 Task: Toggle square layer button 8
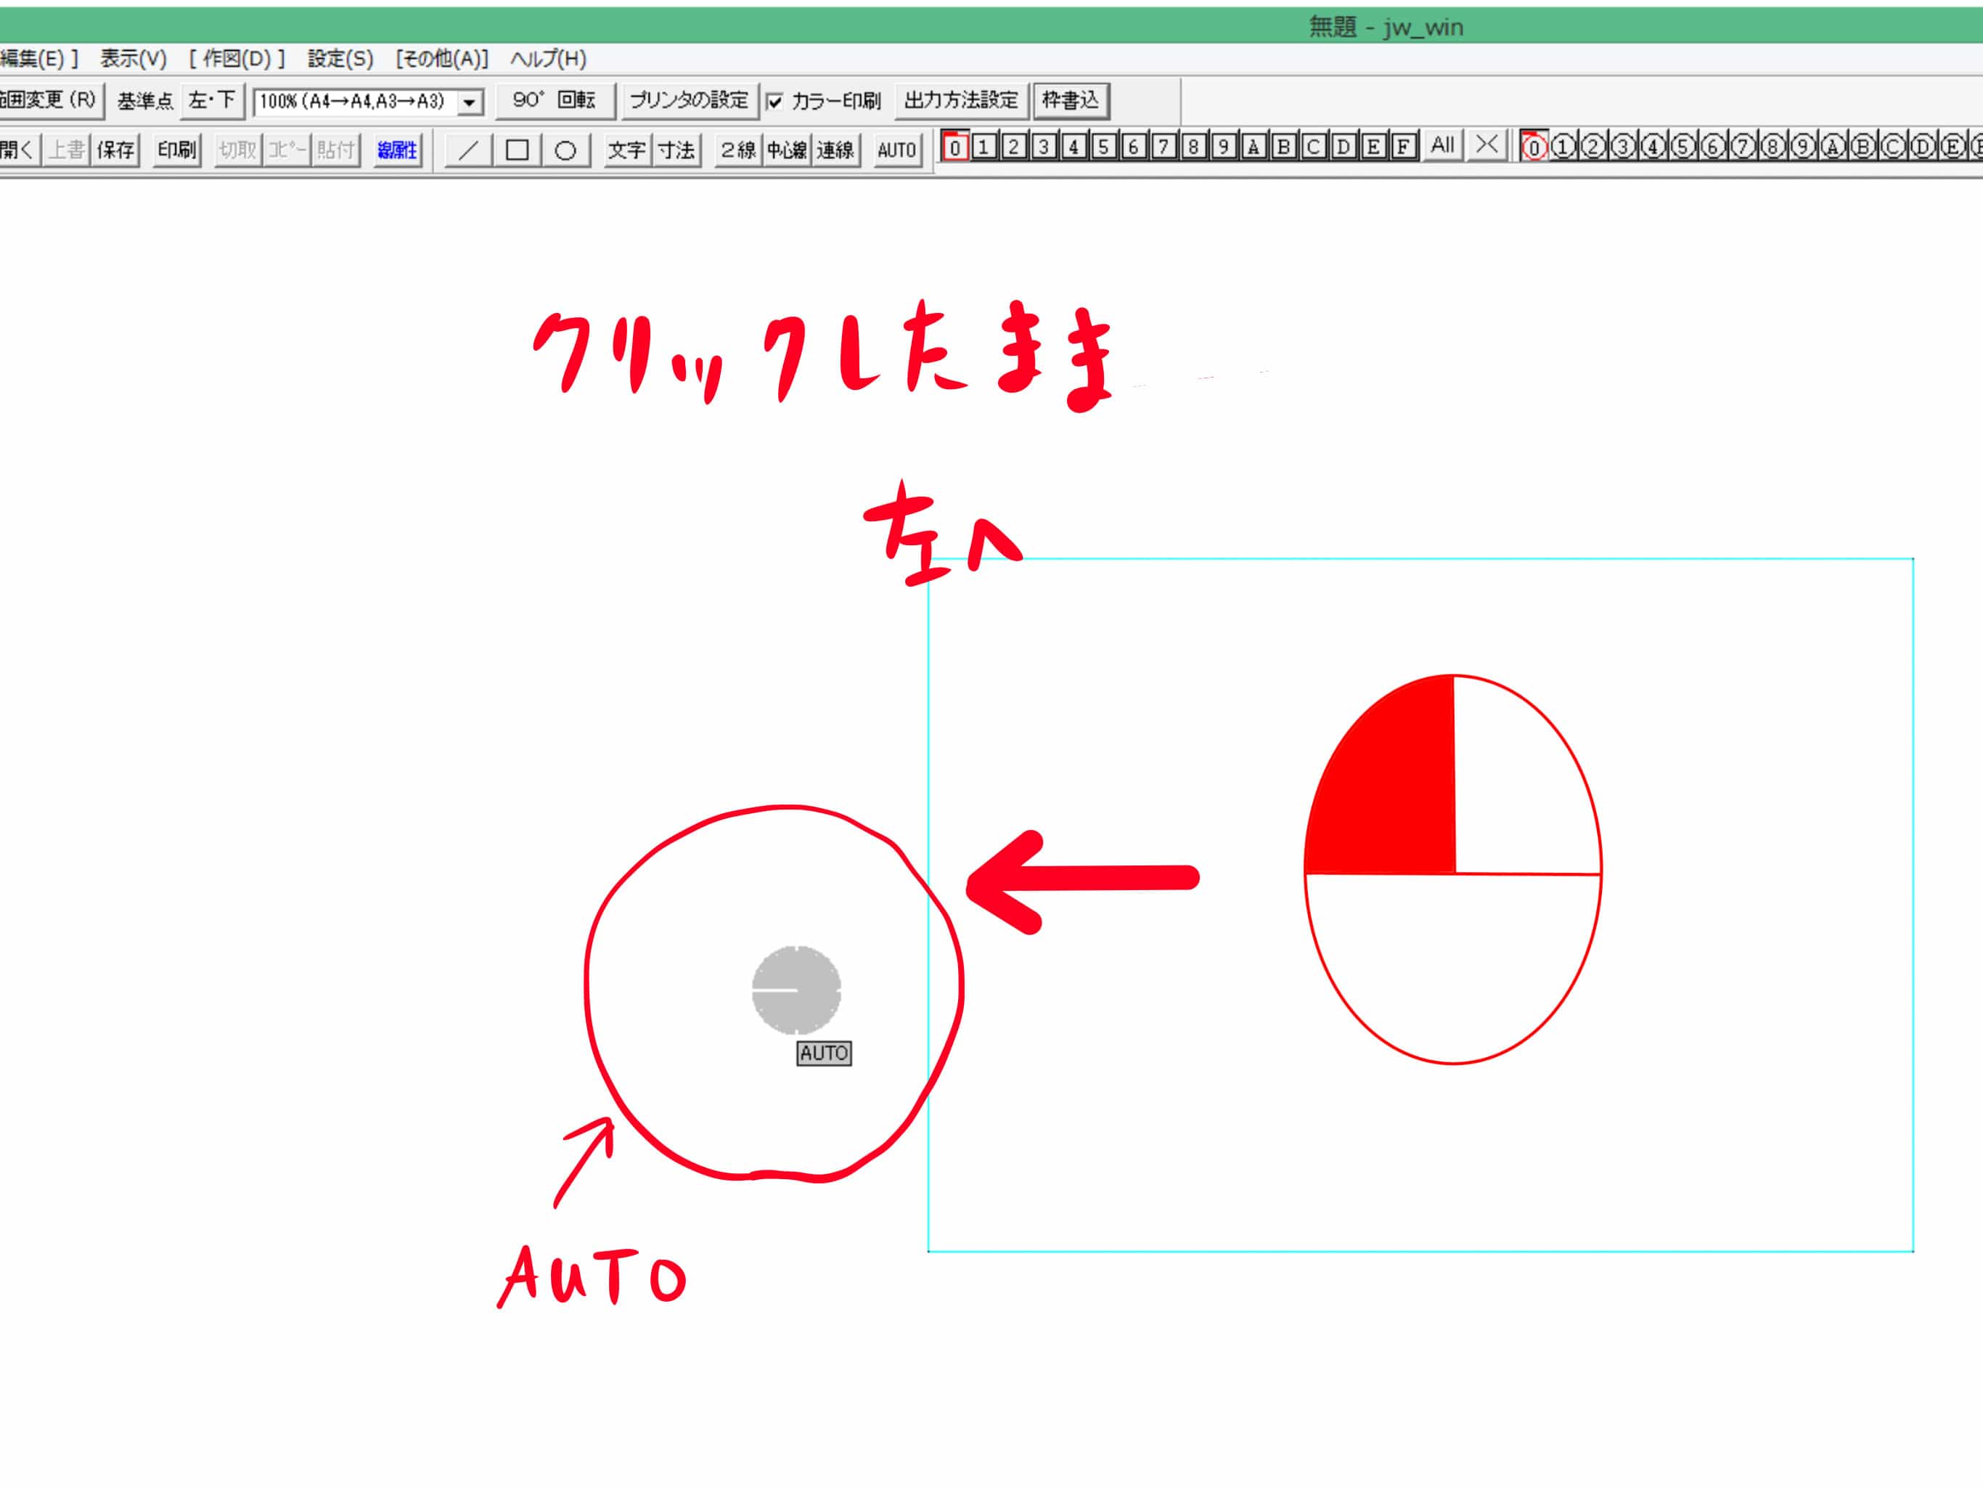click(1194, 147)
